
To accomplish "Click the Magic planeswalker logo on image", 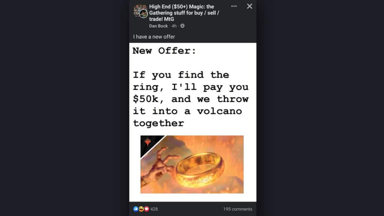I will coord(148,142).
